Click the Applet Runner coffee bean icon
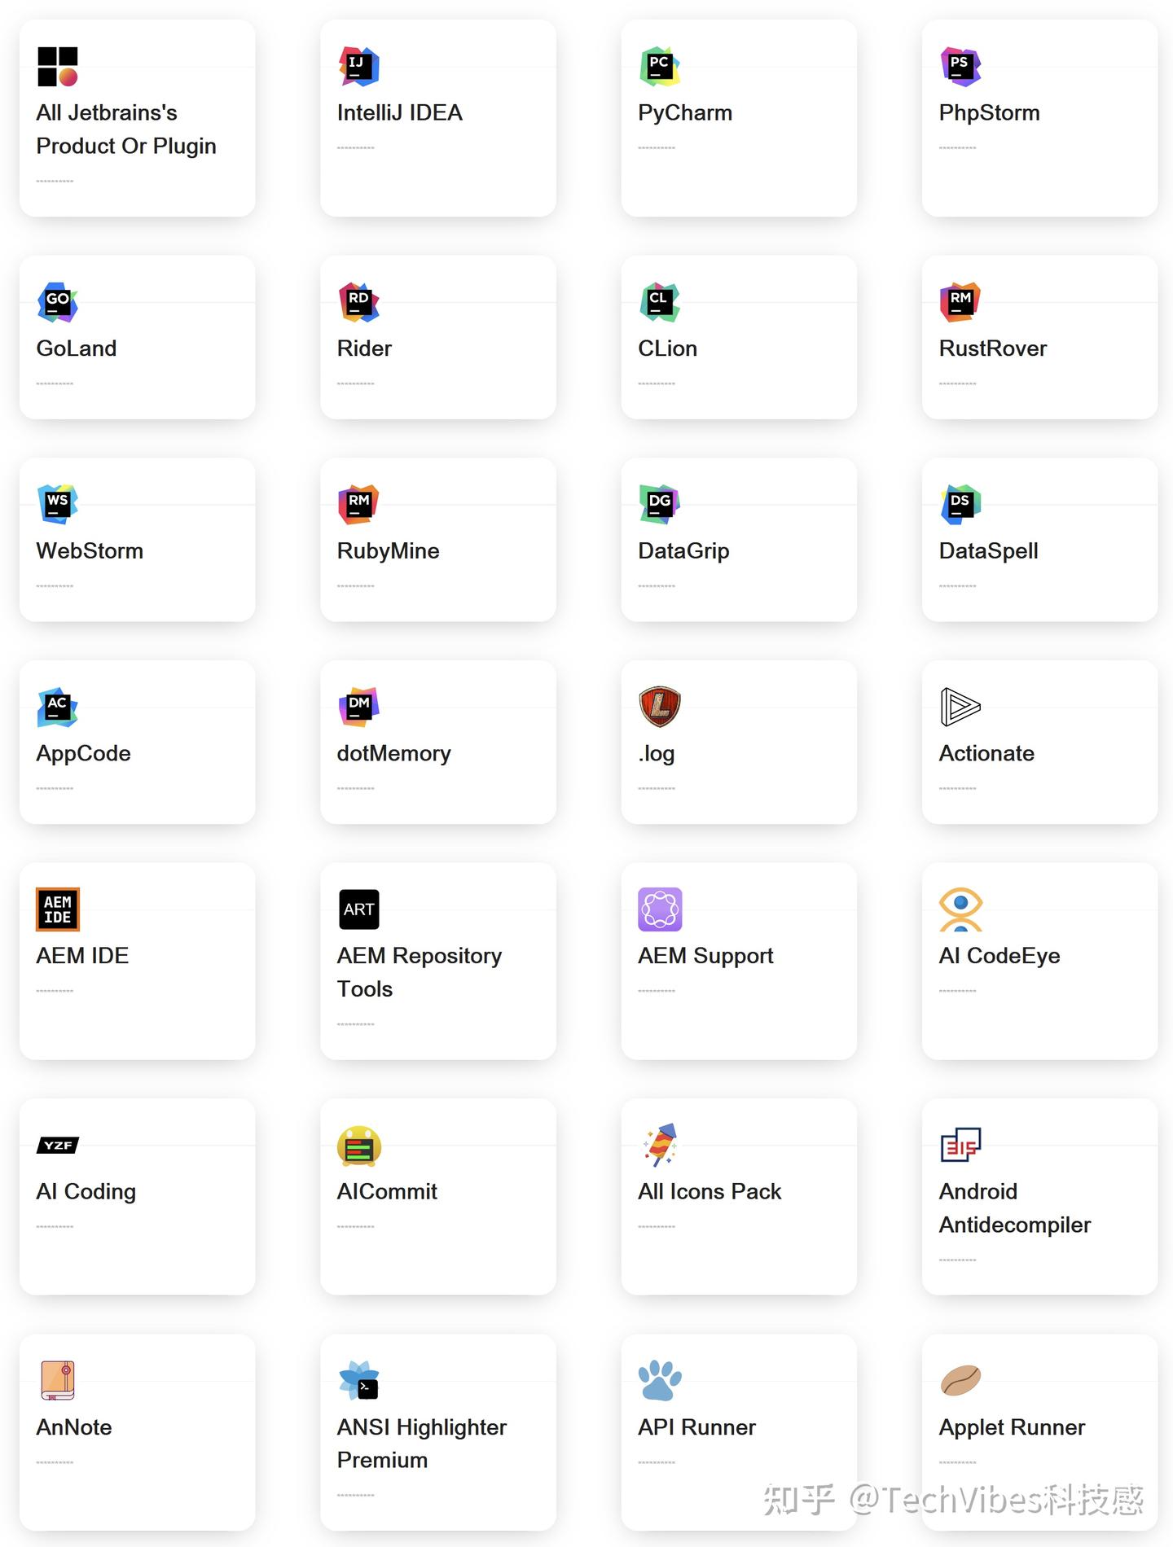1173x1547 pixels. 960,1381
